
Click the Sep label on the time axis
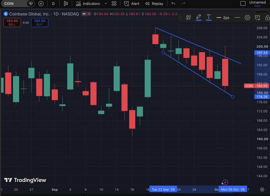(54, 190)
